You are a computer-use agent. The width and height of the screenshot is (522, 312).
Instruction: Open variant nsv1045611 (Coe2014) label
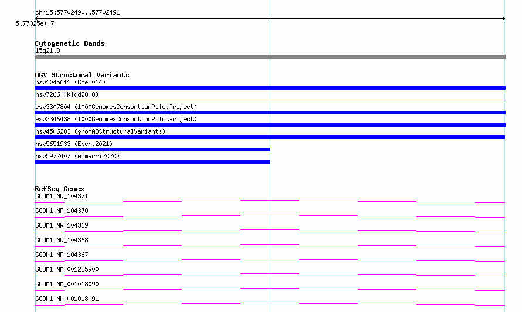click(x=70, y=82)
